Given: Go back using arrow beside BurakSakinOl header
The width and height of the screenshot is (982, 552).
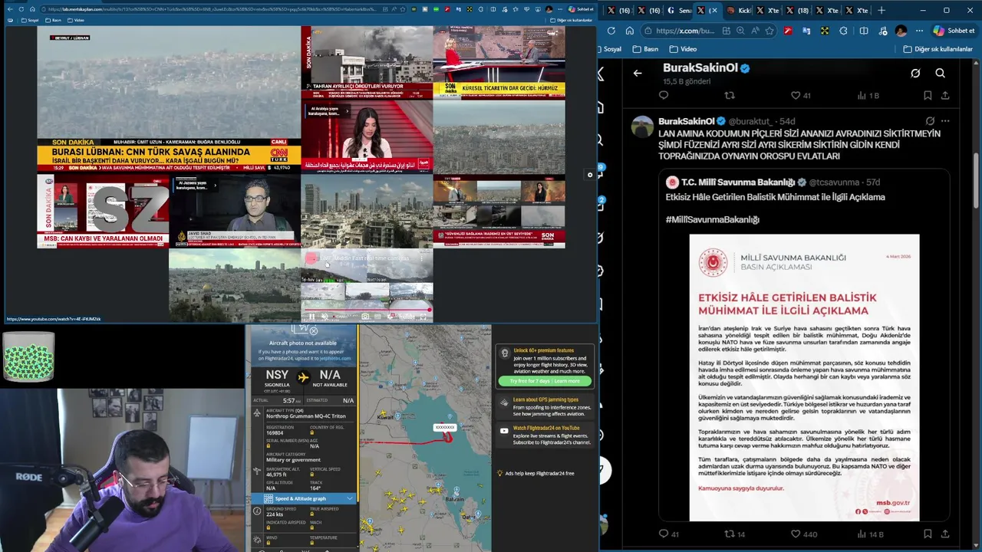Looking at the screenshot, I should pyautogui.click(x=638, y=73).
